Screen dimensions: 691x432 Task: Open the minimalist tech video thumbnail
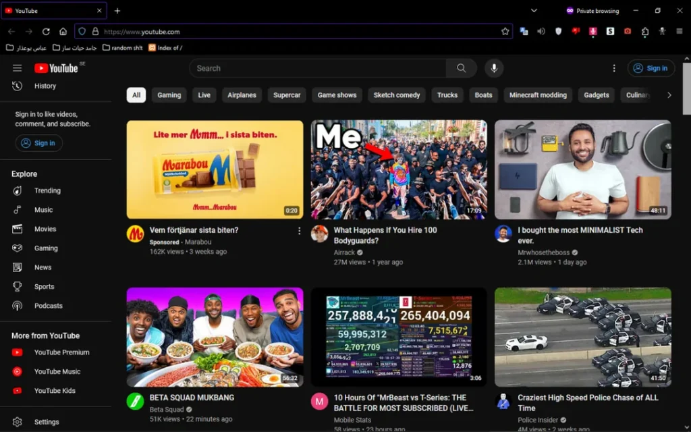[x=582, y=169]
